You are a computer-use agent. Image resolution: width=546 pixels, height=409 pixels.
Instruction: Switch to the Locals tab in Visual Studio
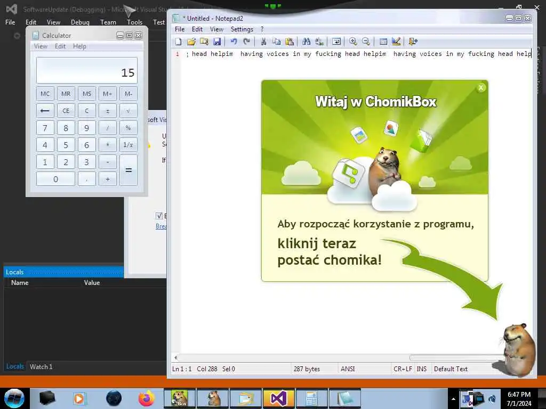point(15,366)
